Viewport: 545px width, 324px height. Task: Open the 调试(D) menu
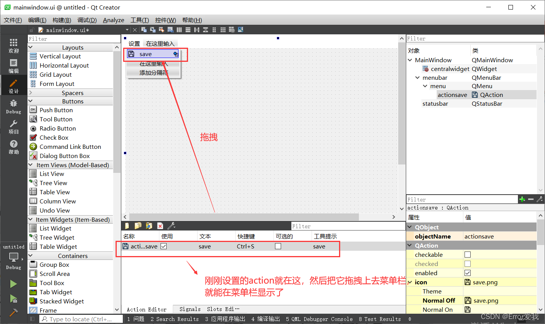pyautogui.click(x=87, y=20)
